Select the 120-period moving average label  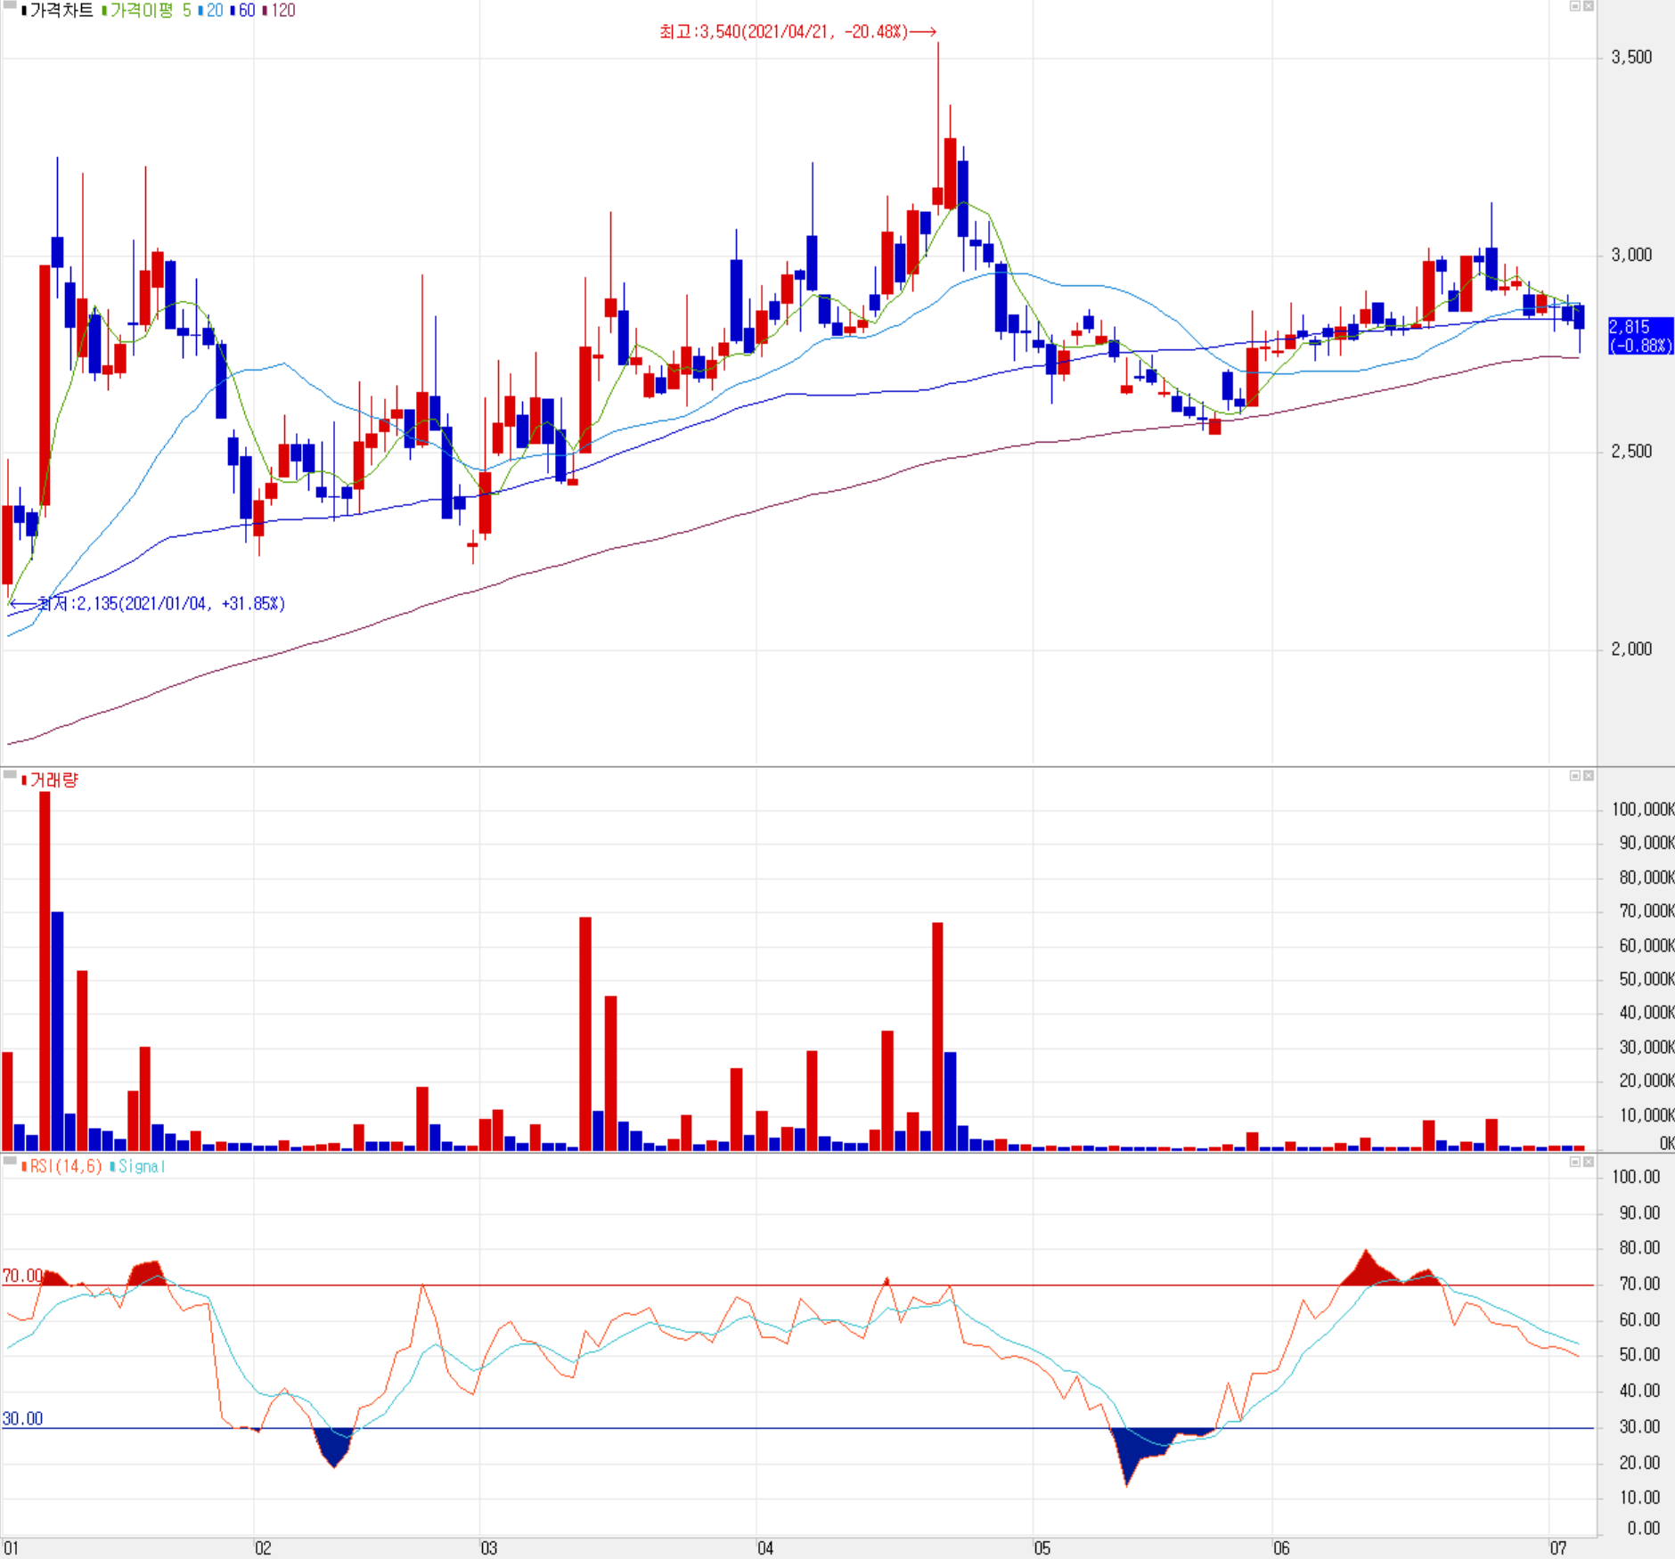coord(283,11)
